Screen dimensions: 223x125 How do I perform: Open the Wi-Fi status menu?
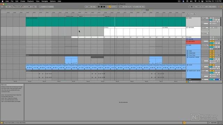(x=195, y=1)
